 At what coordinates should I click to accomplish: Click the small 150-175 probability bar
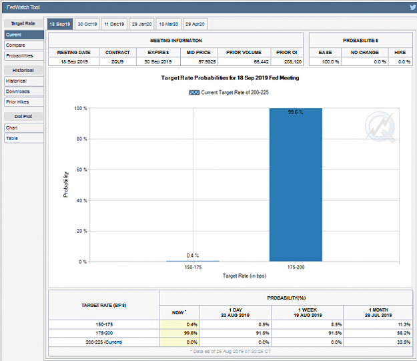193,261
